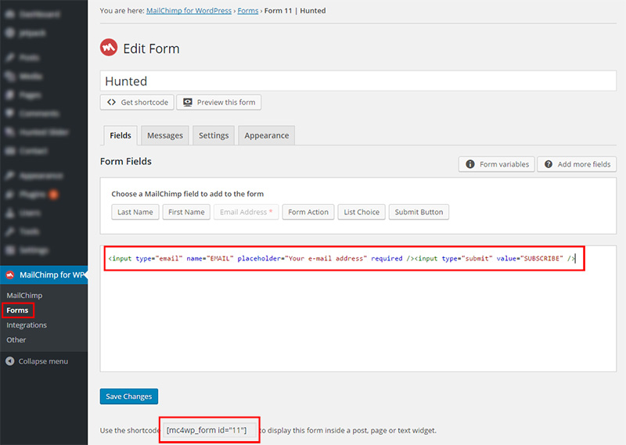Click inside the form HTML code editor

tap(358, 308)
